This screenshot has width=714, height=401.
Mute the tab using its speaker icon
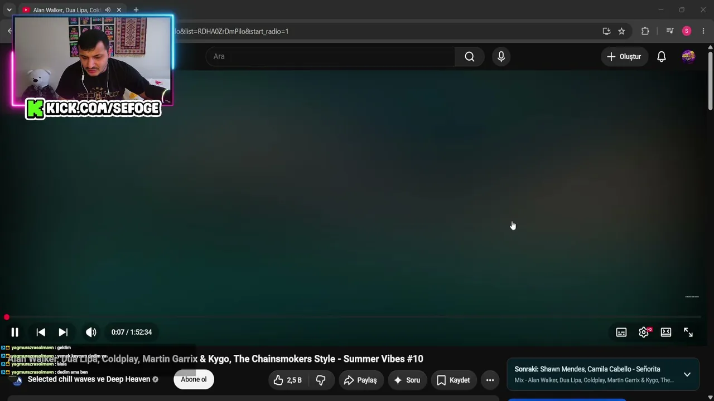click(x=108, y=10)
